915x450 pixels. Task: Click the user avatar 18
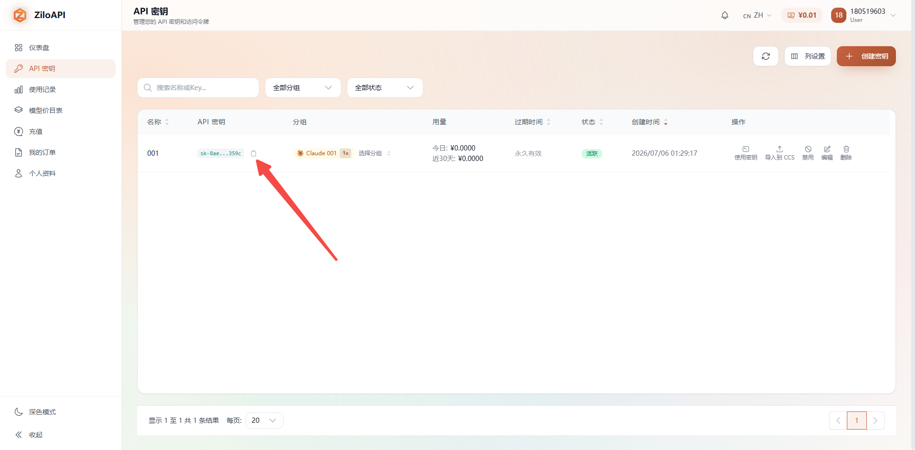(838, 15)
